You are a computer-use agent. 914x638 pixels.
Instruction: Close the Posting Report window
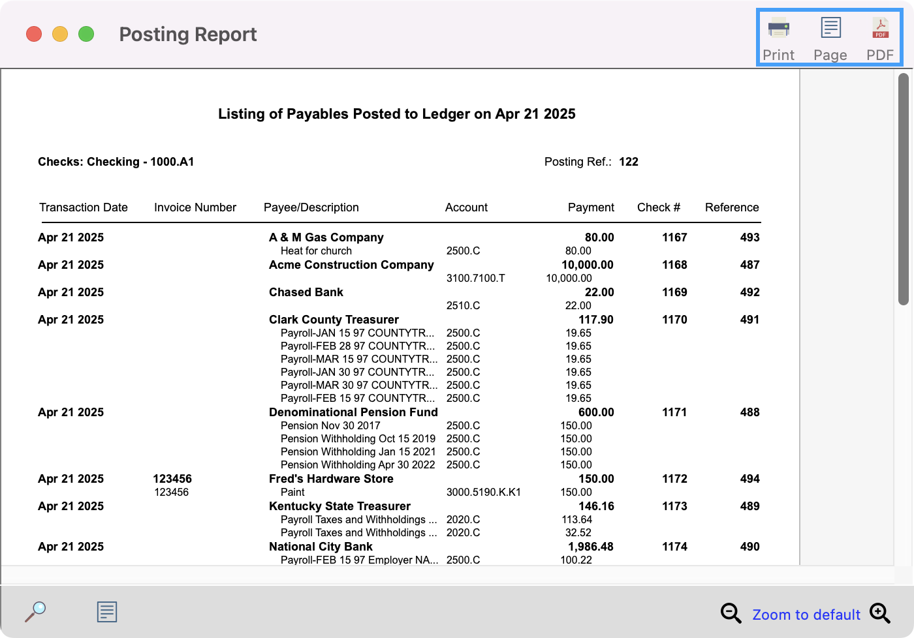pos(34,34)
